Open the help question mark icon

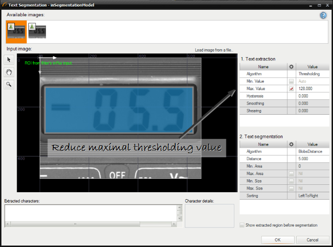pos(323,15)
